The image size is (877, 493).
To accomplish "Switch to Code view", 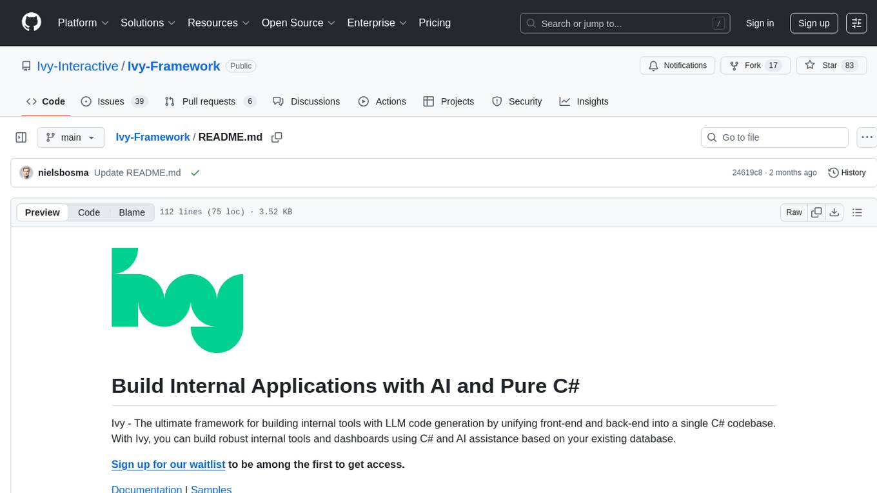I will coord(89,212).
